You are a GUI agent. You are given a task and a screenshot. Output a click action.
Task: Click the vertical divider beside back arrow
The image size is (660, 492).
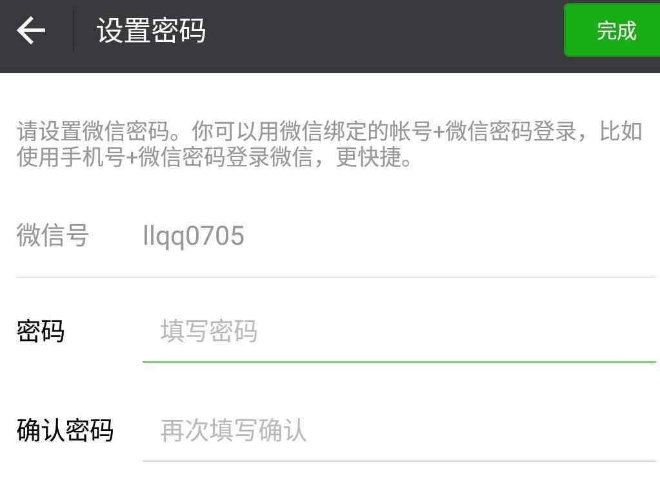tap(74, 31)
